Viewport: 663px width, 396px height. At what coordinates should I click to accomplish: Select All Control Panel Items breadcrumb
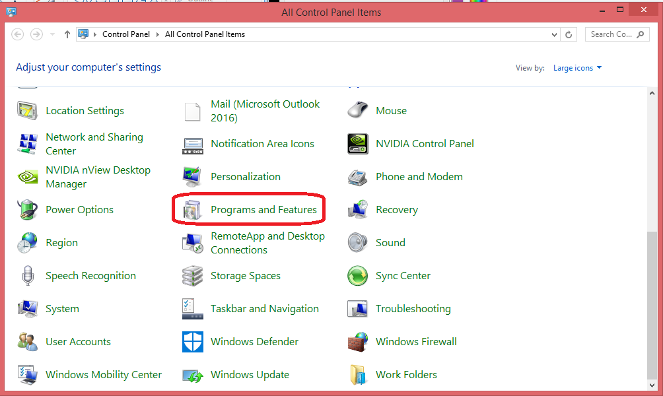205,34
